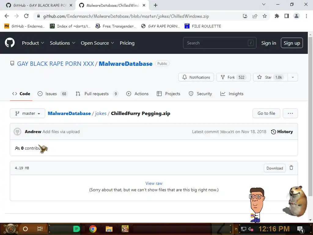The image size is (313, 235).
Task: Open the browser side panel icon
Action: pos(287,16)
